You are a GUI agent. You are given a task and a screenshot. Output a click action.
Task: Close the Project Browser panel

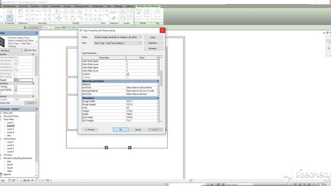pyautogui.click(x=37, y=109)
